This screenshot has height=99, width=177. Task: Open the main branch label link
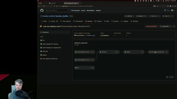(x=93, y=35)
